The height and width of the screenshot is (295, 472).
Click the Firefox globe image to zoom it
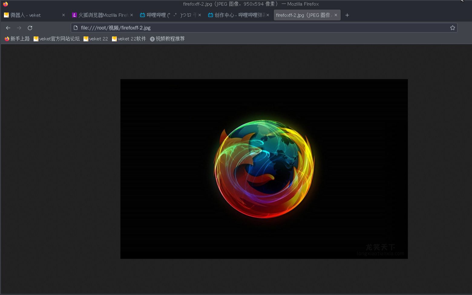click(x=264, y=169)
